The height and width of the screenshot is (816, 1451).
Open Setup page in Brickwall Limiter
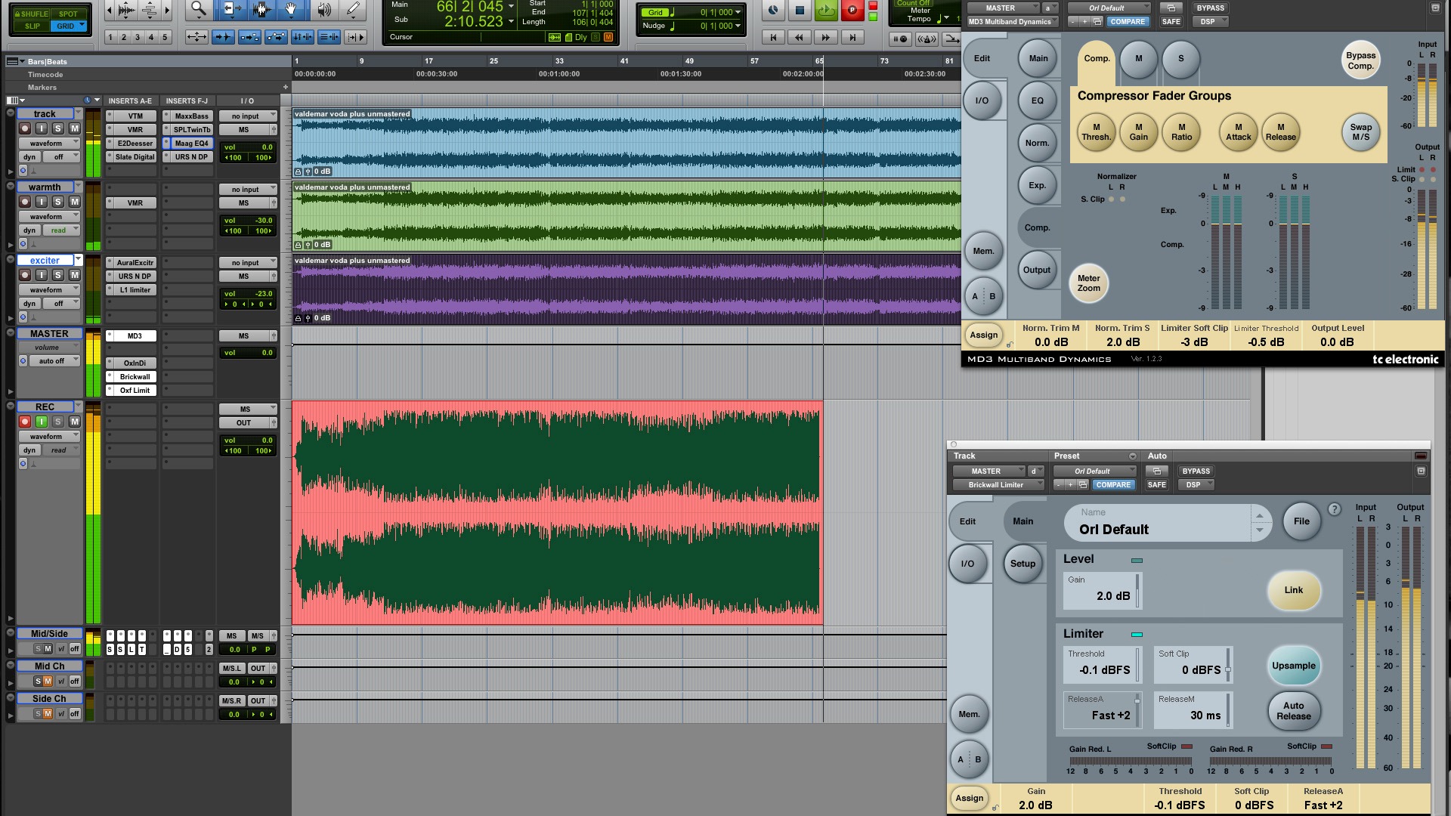click(x=1023, y=564)
